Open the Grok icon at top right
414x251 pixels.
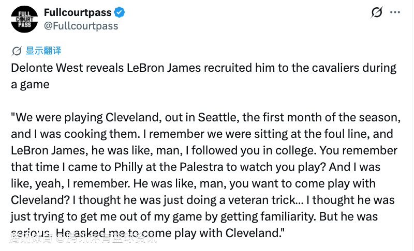click(x=377, y=12)
